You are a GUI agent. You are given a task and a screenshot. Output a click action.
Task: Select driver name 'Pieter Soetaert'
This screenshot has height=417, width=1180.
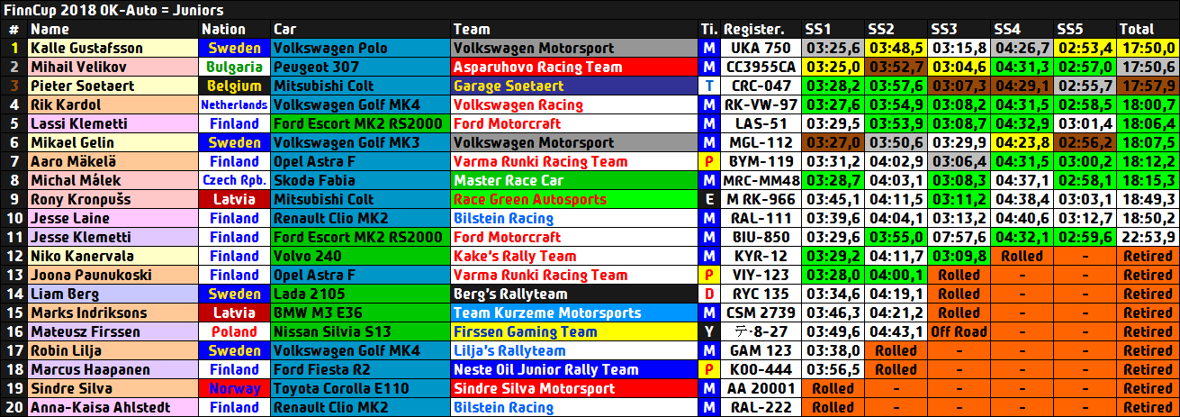coord(113,86)
